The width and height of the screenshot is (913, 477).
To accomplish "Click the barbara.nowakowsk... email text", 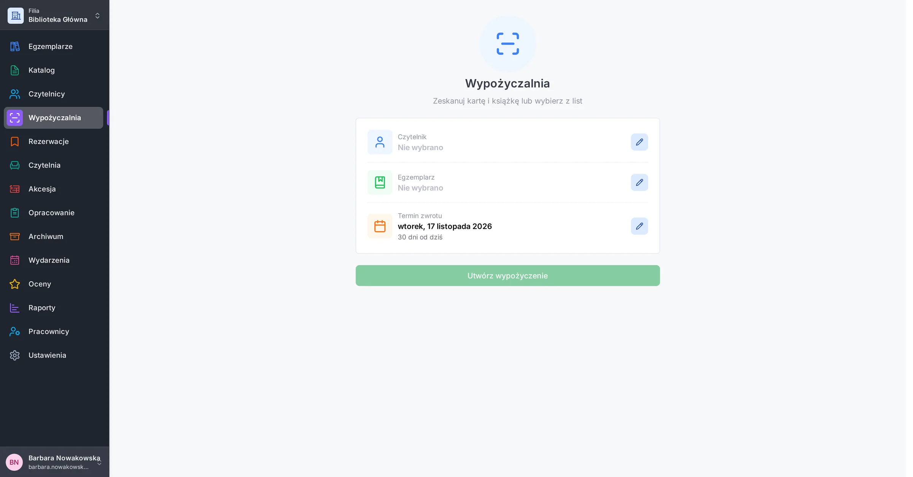I will (x=58, y=467).
